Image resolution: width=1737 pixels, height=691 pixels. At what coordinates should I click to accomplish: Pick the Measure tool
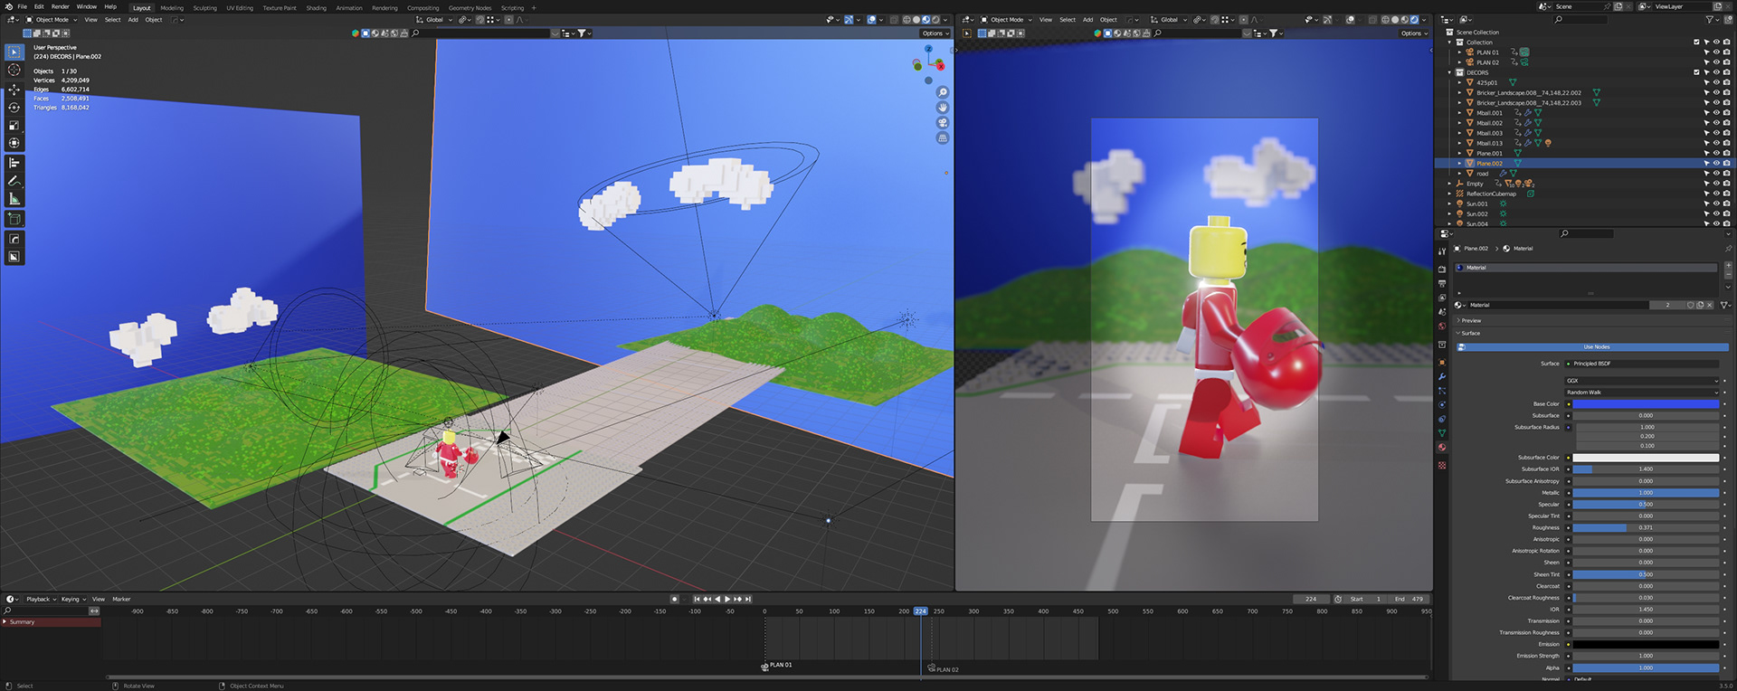coord(14,199)
